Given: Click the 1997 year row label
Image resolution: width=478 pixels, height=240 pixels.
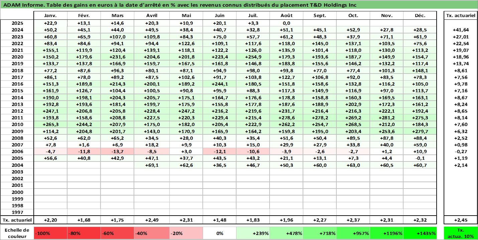Looking at the screenshot, I should (17, 212).
